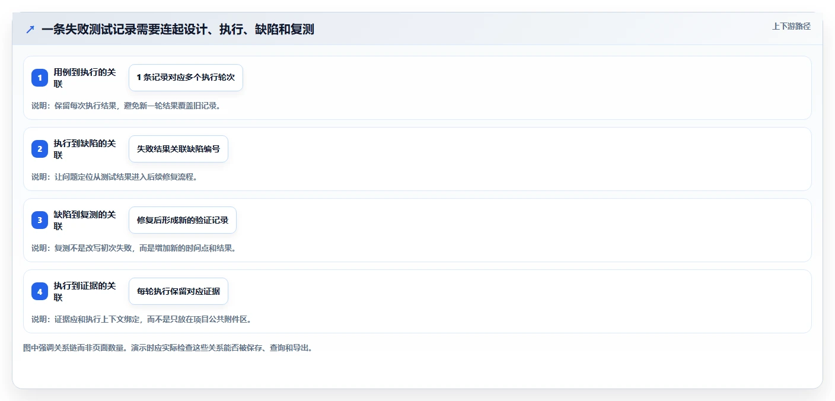
Task: Select the "执行到证据的关联" heading
Action: tap(85, 291)
